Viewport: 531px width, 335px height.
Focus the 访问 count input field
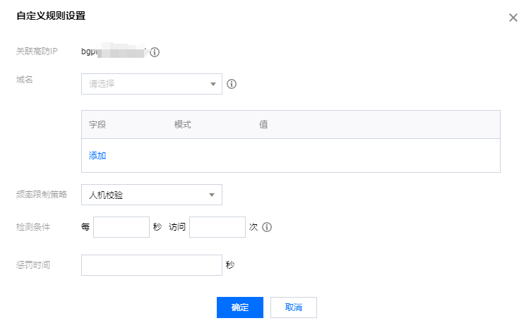217,228
